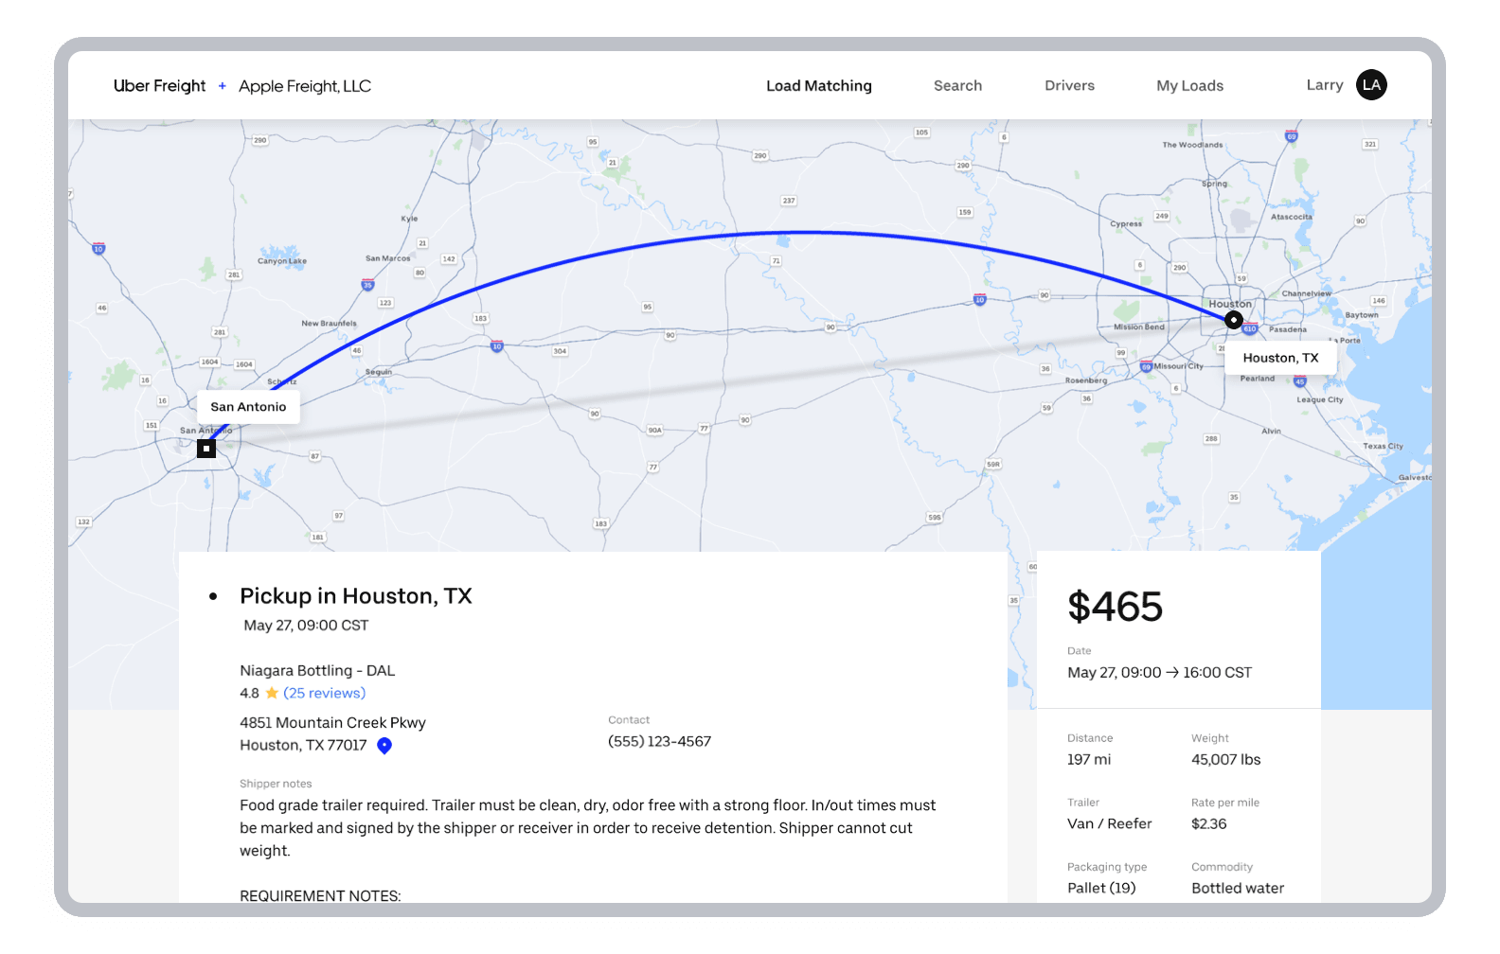Viewport: 1500px width, 954px height.
Task: Select My Loads in navigation
Action: 1189,86
